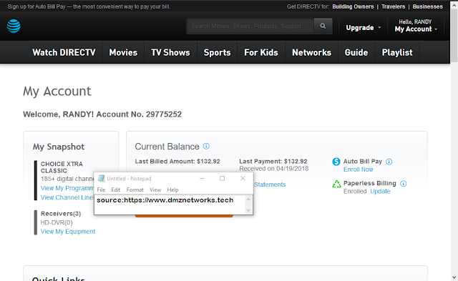Open the TV Shows tab
458x281 pixels.
click(x=170, y=52)
